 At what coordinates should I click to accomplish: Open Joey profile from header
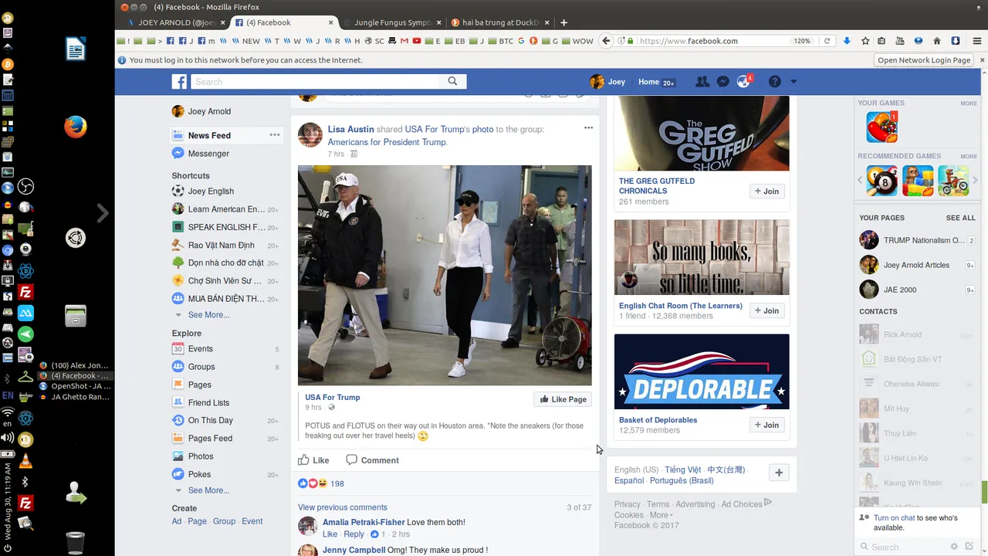pyautogui.click(x=607, y=82)
